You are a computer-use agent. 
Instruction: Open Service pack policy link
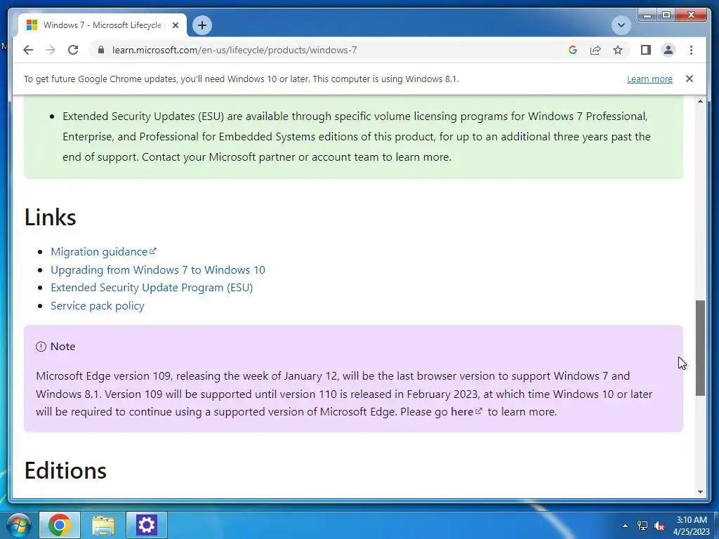(97, 306)
